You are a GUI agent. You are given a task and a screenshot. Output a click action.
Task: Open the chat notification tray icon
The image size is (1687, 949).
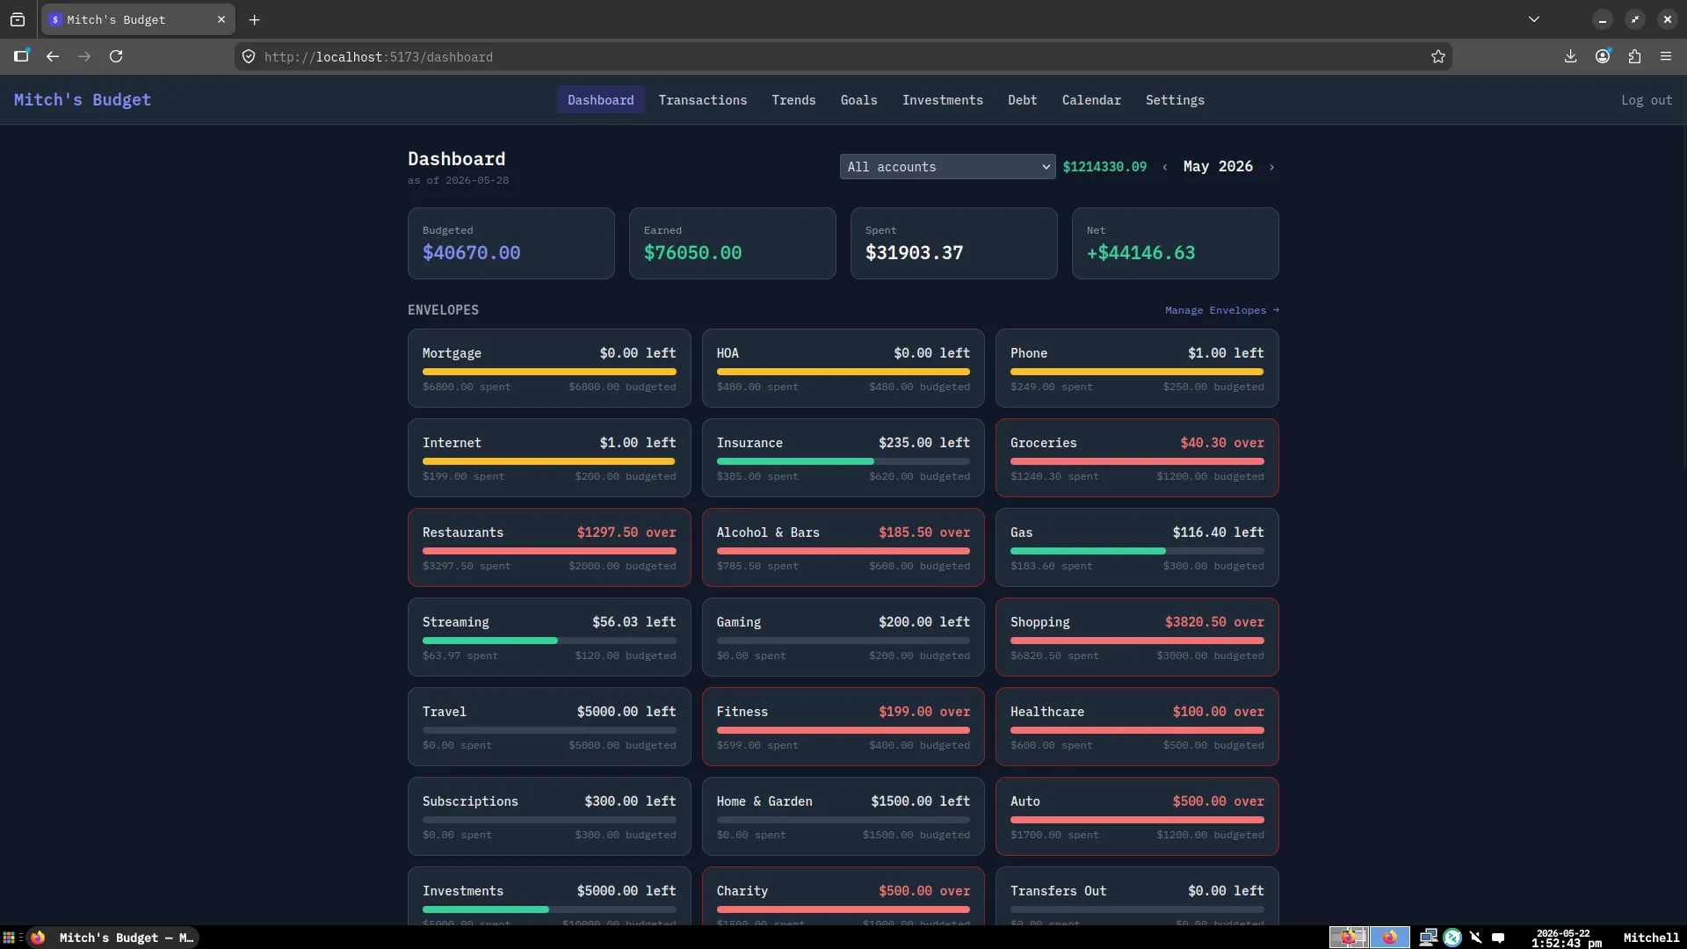1498,938
